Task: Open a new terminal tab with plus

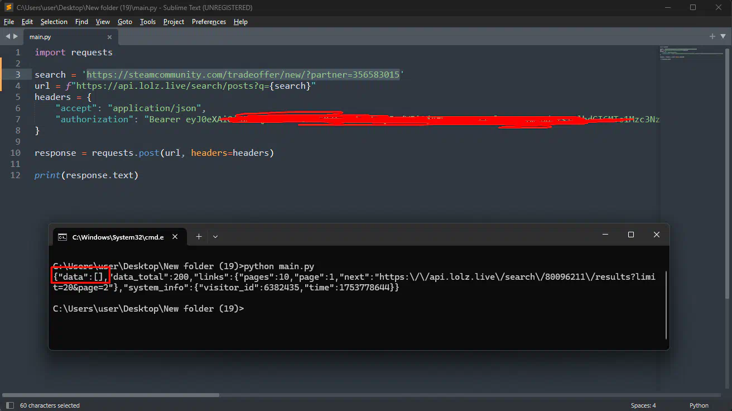Action: click(199, 237)
